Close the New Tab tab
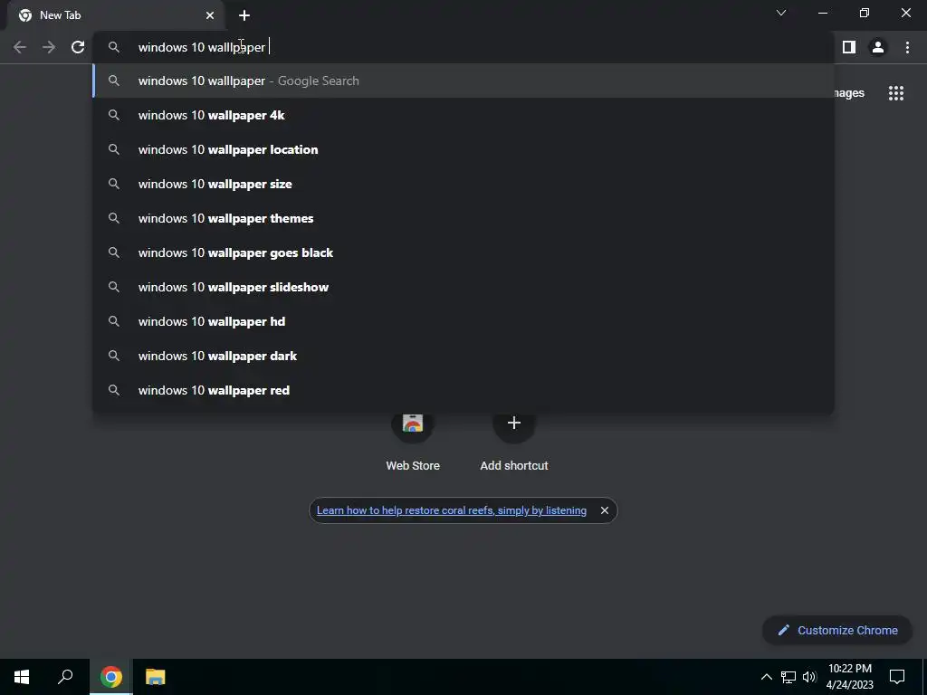This screenshot has width=927, height=695. (x=210, y=15)
